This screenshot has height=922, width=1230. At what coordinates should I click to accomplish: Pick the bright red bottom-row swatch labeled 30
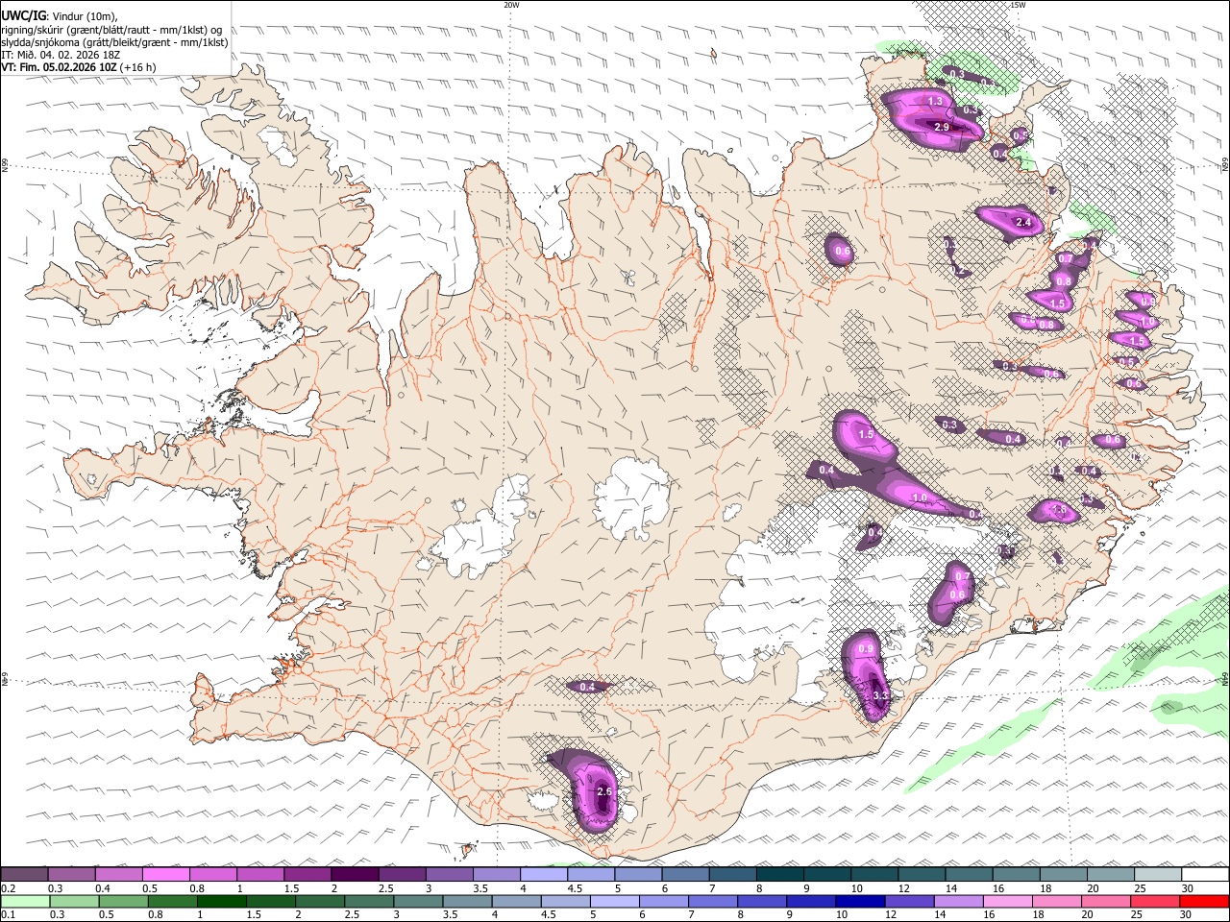(x=1204, y=901)
